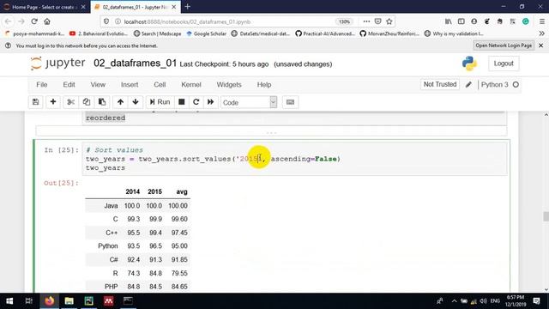Image resolution: width=549 pixels, height=309 pixels.
Task: Open Network Login Page button
Action: point(504,45)
